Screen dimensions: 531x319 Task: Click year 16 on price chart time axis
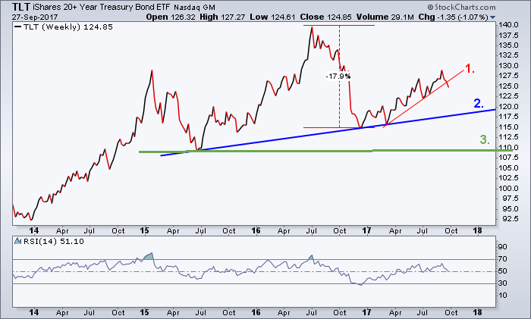256,230
